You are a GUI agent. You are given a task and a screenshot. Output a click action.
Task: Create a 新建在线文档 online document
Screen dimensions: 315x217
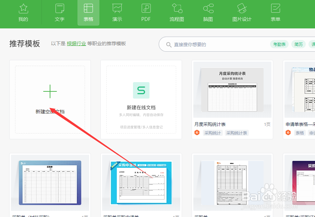tap(141, 99)
